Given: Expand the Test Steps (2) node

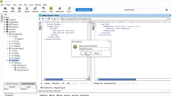Looking at the screenshot, I should coord(13,65).
